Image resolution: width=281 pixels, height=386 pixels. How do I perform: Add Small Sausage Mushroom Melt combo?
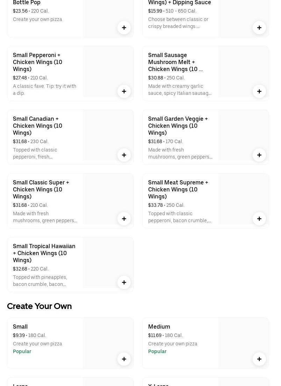pos(259,91)
